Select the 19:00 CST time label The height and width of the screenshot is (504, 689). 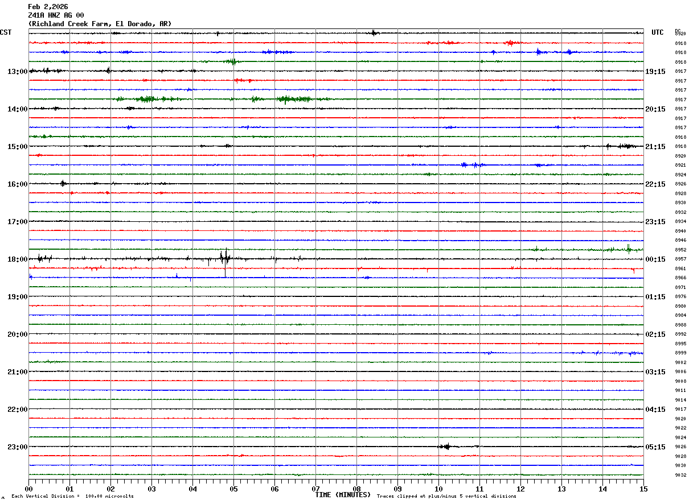[17, 297]
